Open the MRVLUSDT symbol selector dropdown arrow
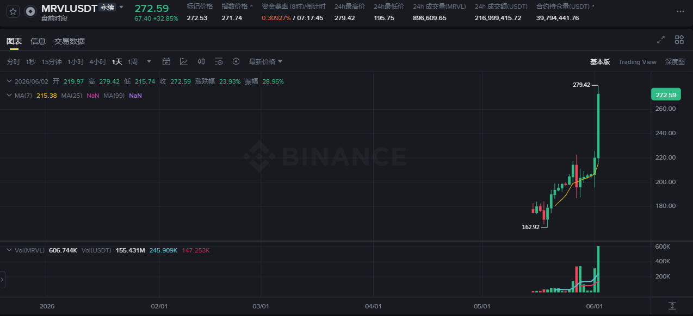 point(121,7)
